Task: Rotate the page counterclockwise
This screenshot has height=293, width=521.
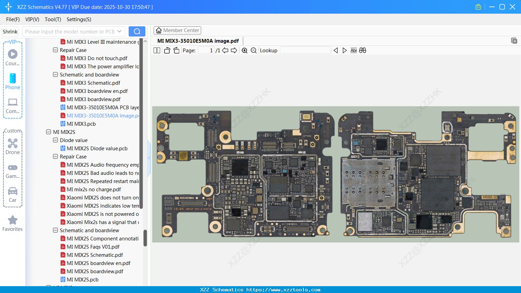Action: (x=167, y=51)
